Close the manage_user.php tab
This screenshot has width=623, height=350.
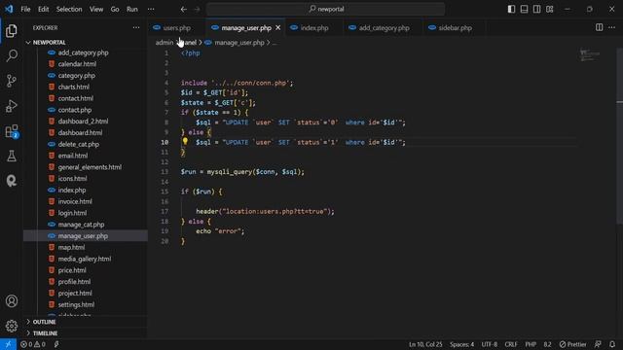click(278, 28)
